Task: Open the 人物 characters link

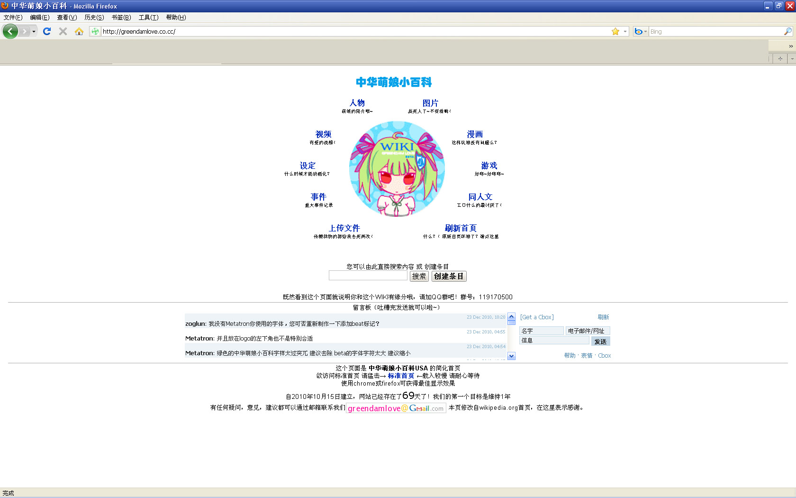Action: pyautogui.click(x=357, y=103)
